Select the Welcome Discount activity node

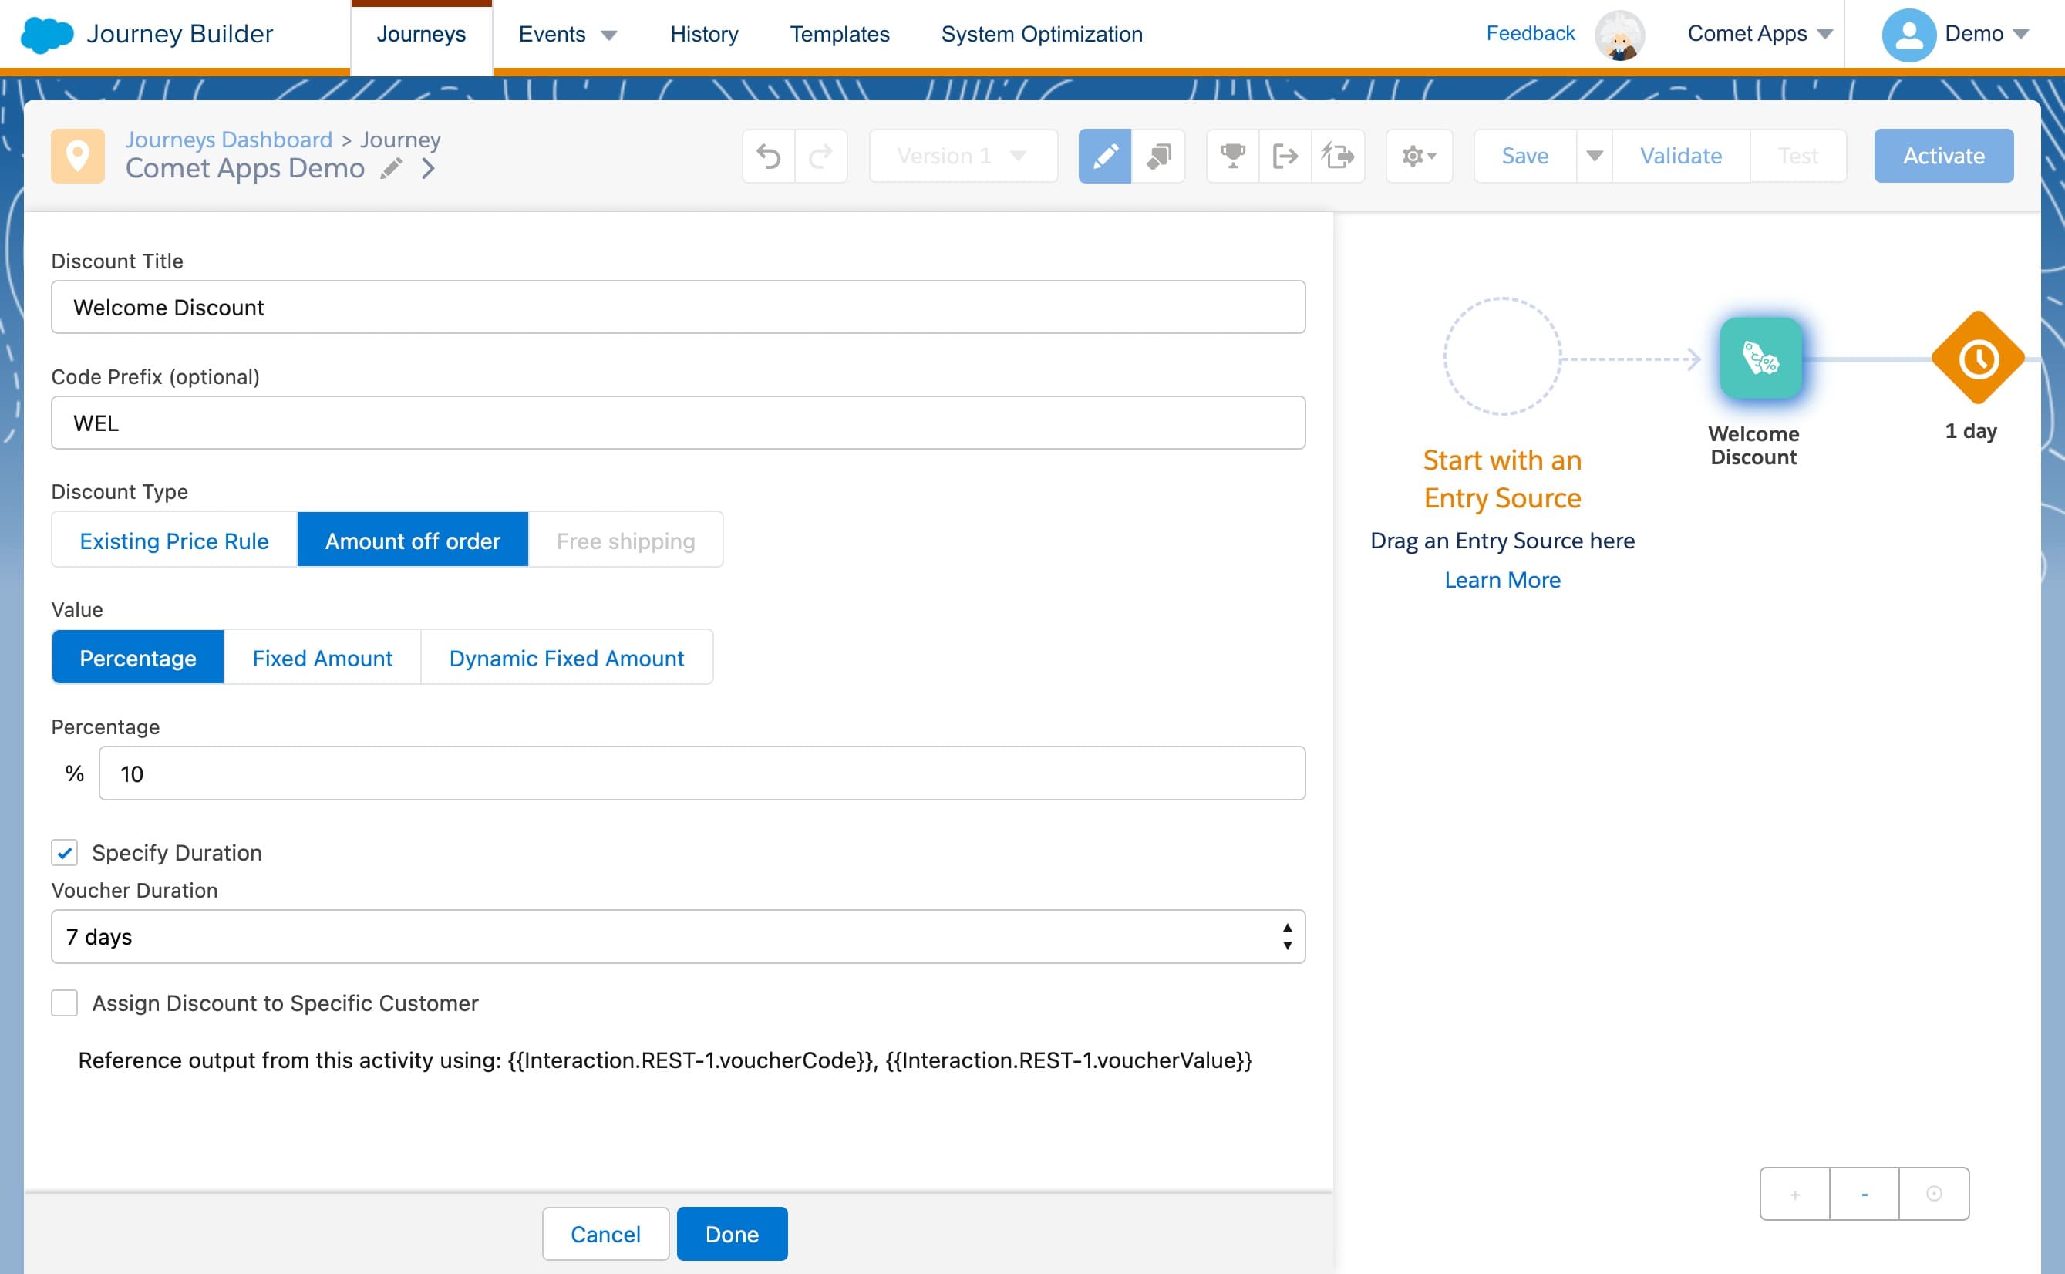click(x=1761, y=359)
